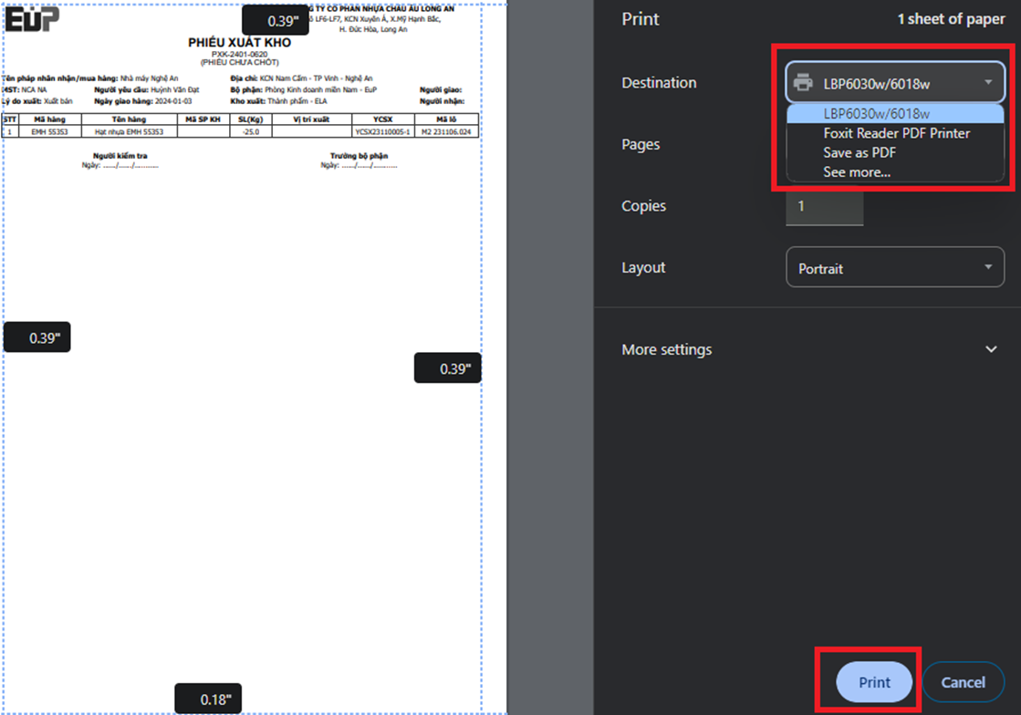This screenshot has width=1021, height=715.
Task: Choose Save as PDF destination
Action: (860, 152)
